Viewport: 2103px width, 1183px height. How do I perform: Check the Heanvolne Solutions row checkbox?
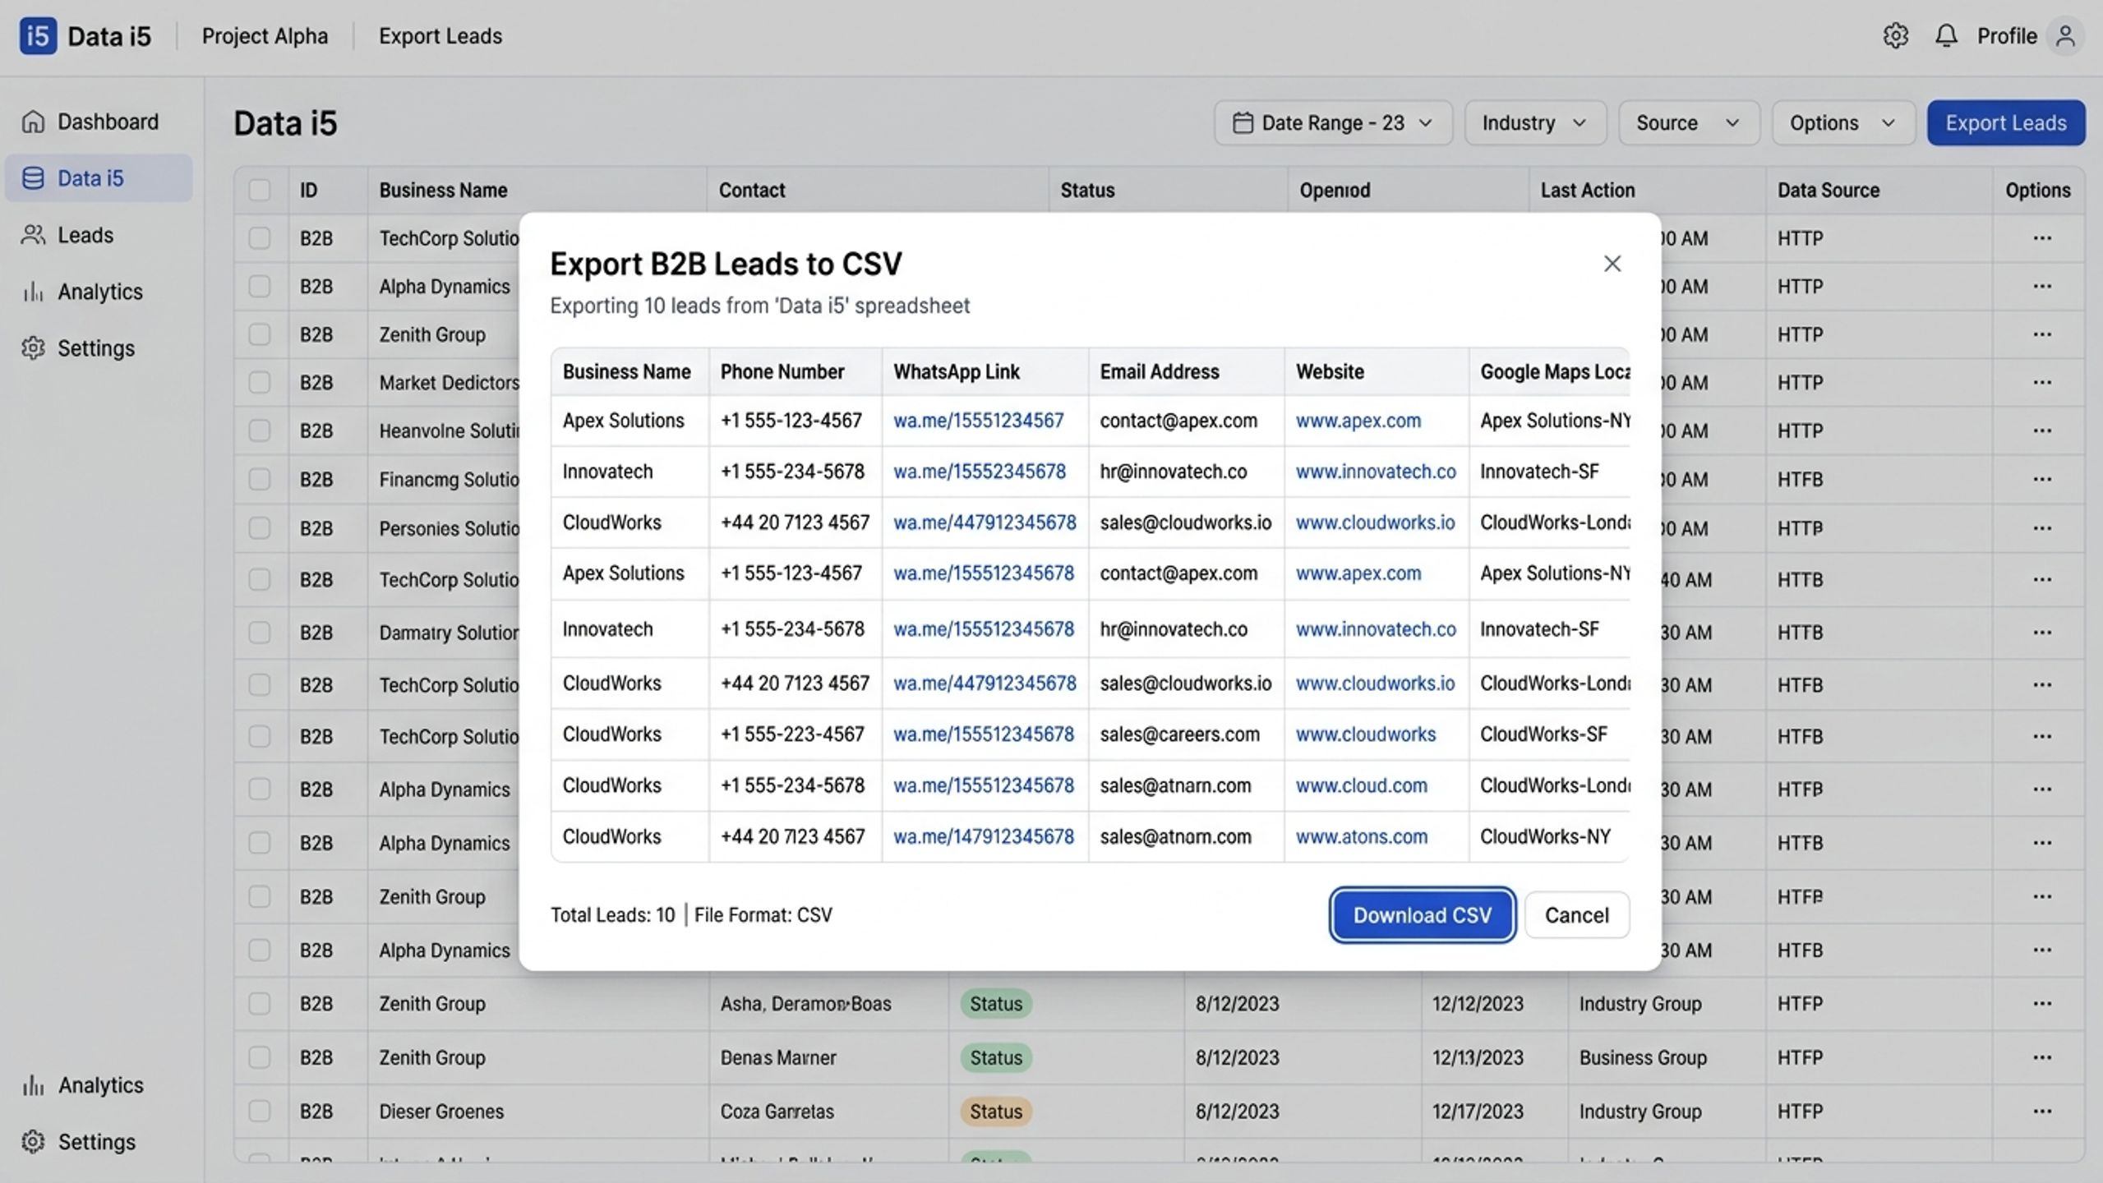pos(260,430)
